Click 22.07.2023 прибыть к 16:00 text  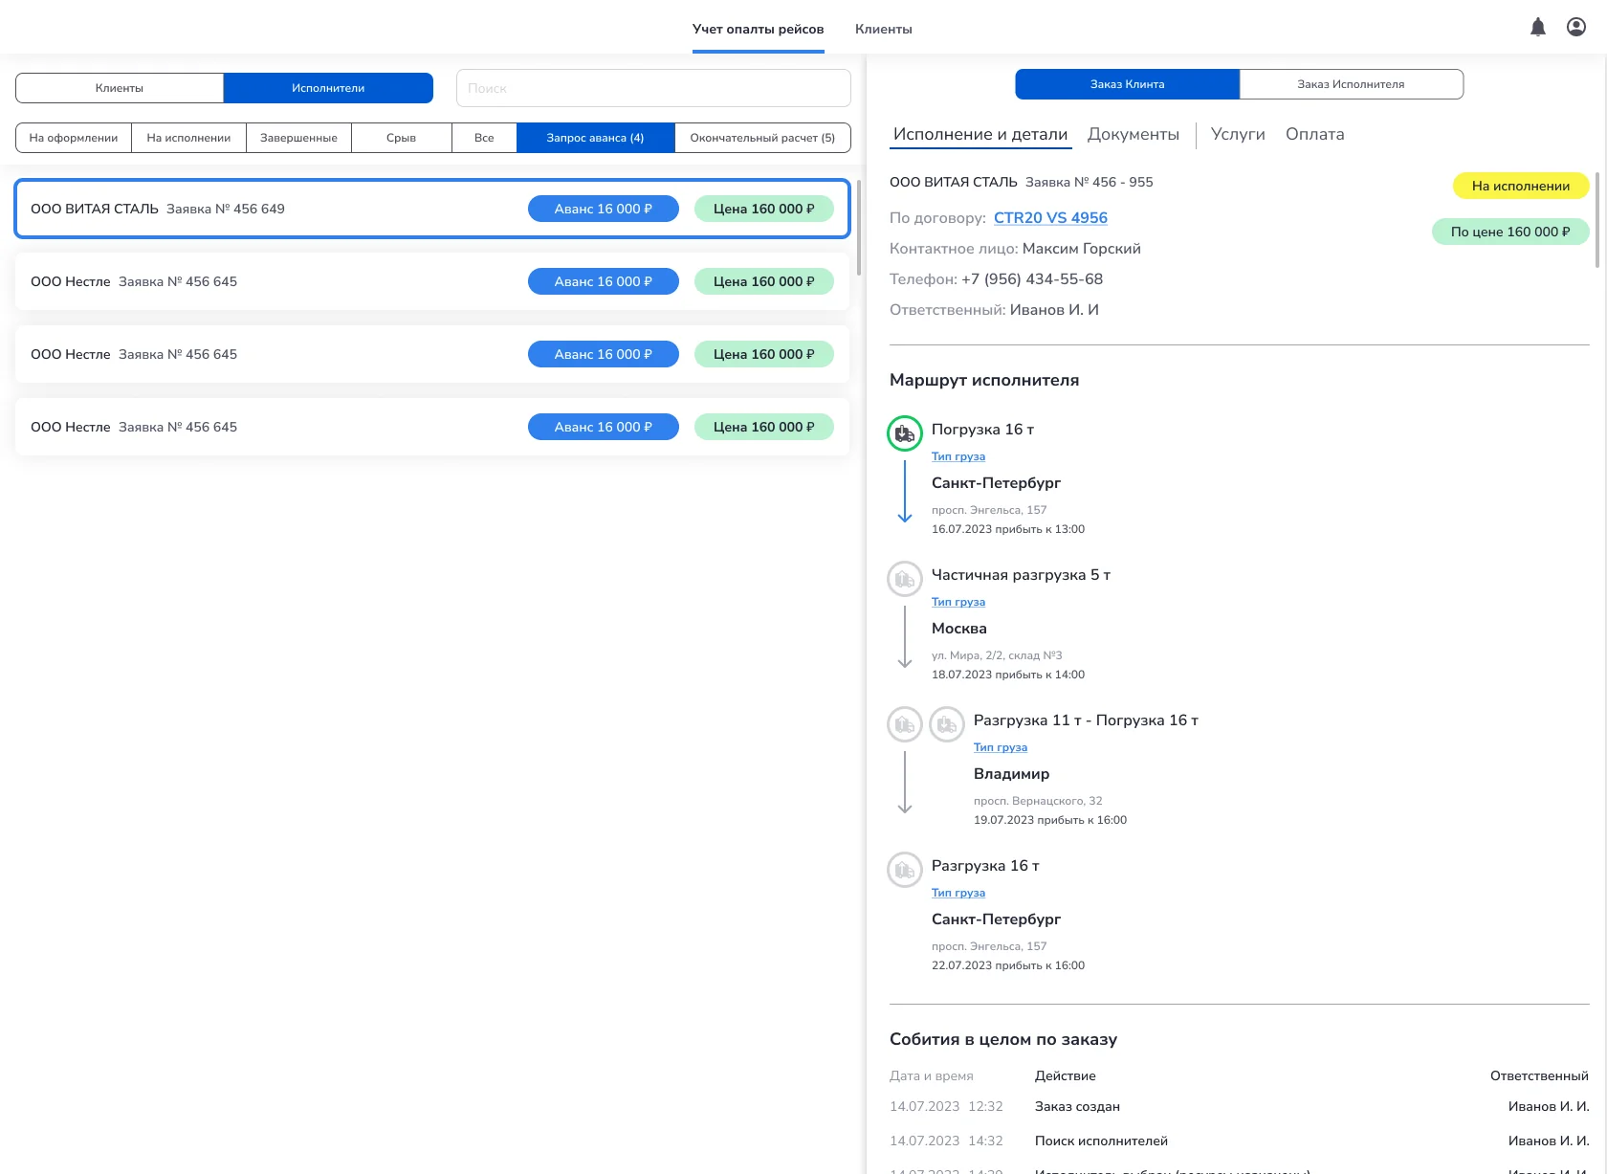pos(1008,965)
